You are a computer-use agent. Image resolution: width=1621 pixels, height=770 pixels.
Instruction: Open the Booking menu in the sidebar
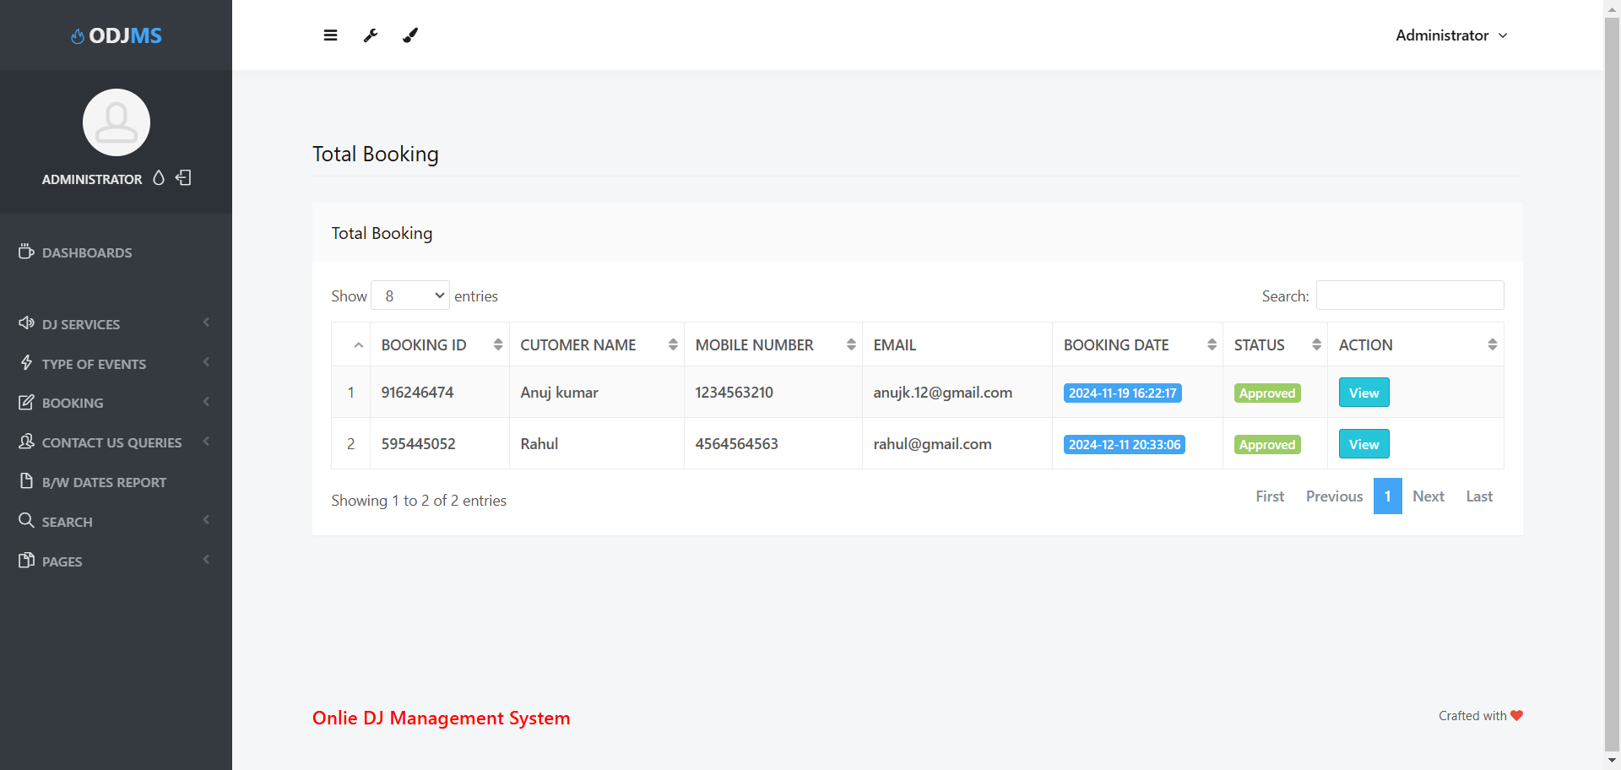[x=72, y=403]
